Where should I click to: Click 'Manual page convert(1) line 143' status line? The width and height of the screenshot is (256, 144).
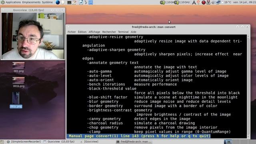(x=139, y=136)
